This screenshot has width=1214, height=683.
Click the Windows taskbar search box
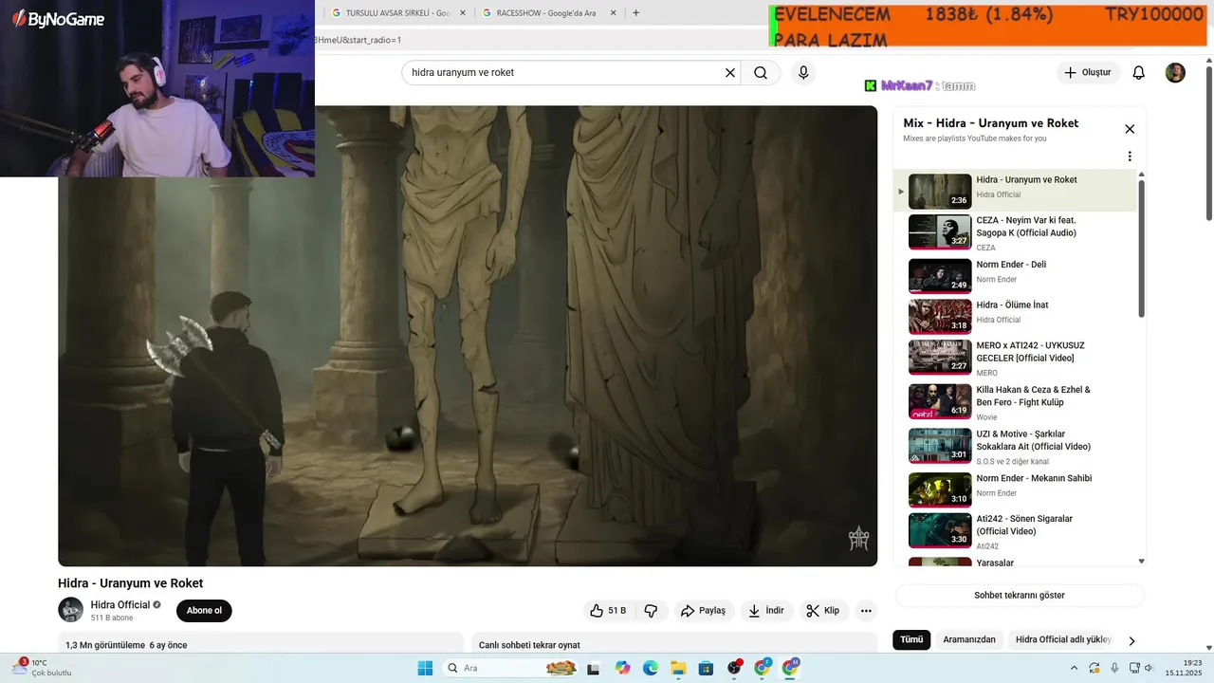pos(510,668)
